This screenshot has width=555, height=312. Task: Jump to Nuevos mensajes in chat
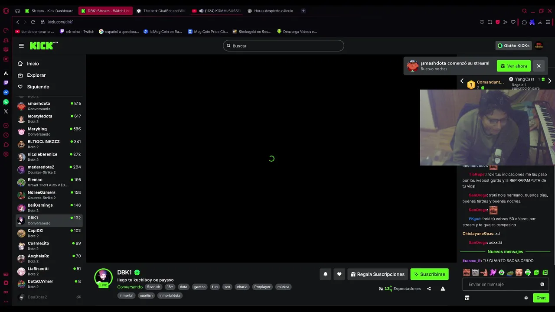(x=505, y=252)
